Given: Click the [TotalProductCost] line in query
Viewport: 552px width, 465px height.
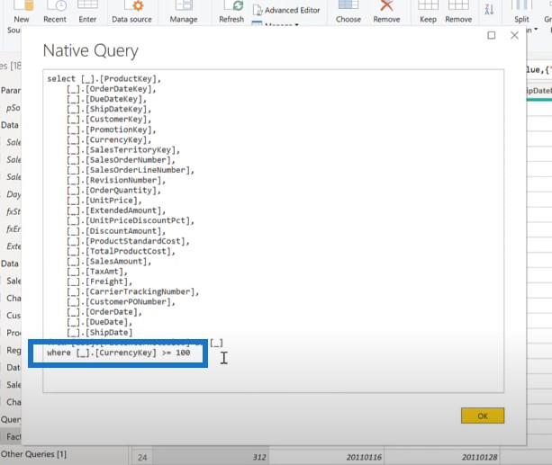Looking at the screenshot, I should point(121,251).
